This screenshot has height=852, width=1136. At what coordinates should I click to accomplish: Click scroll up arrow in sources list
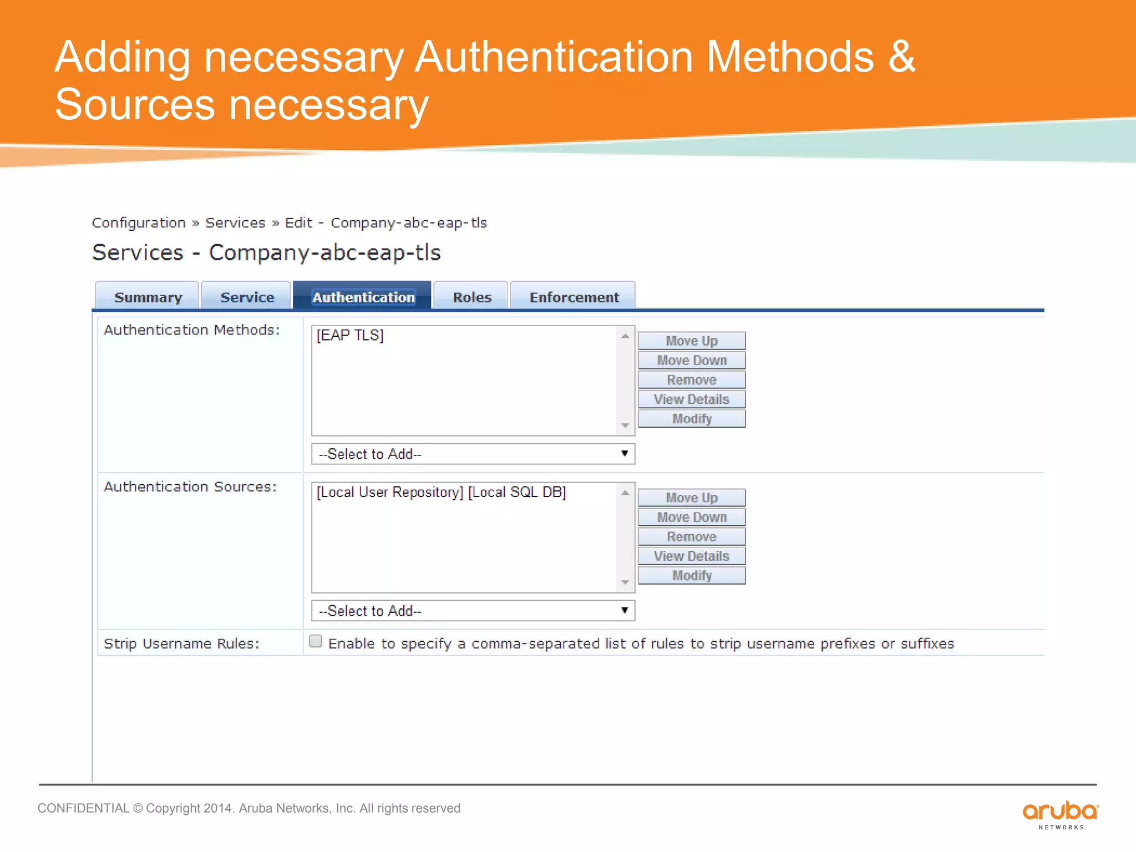(625, 493)
